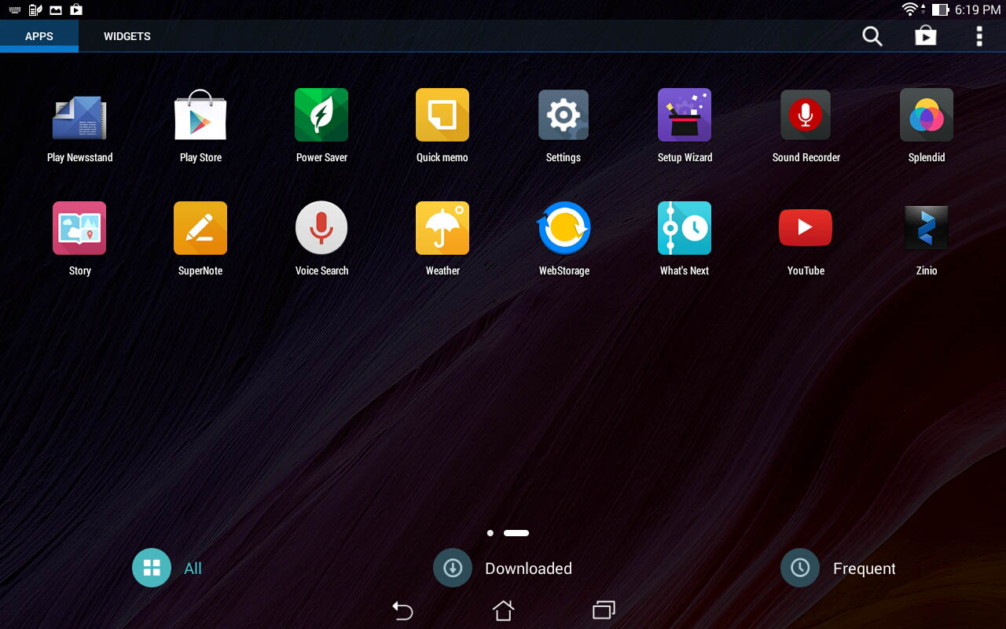Tap the Home navigation button
The width and height of the screenshot is (1006, 629).
point(503,610)
